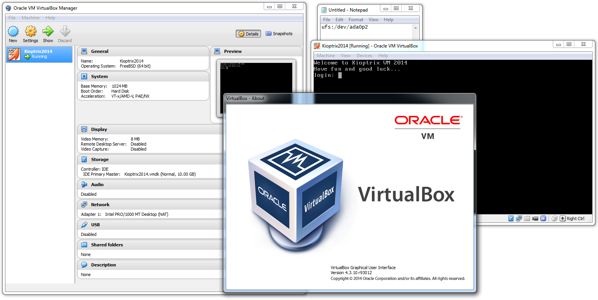Viewport: 598px width, 300px height.
Task: Open the Storage section in Details
Action: (99, 159)
